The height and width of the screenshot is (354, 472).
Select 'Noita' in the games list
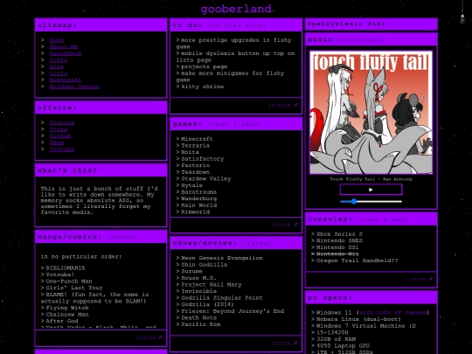click(x=190, y=152)
